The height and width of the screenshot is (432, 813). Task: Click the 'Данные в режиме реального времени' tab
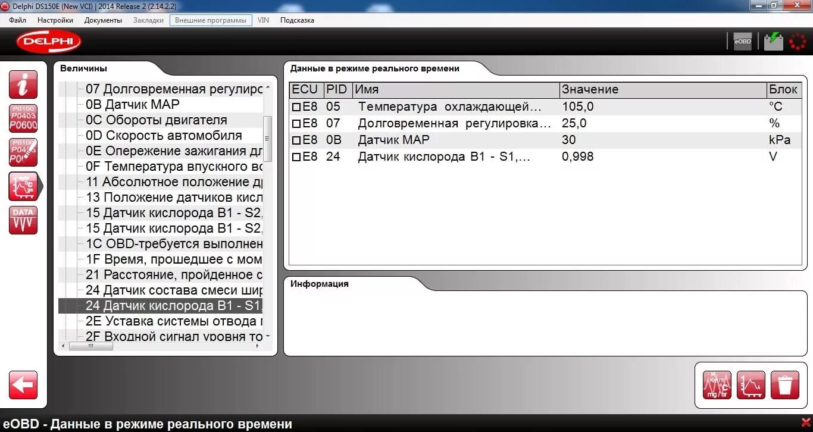375,68
